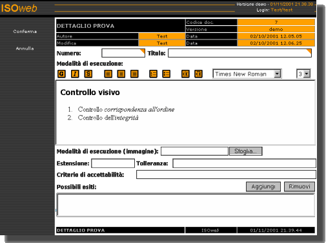Click 'ISOweb' in the footer bar
Image resolution: width=326 pixels, height=243 pixels.
[x=210, y=230]
